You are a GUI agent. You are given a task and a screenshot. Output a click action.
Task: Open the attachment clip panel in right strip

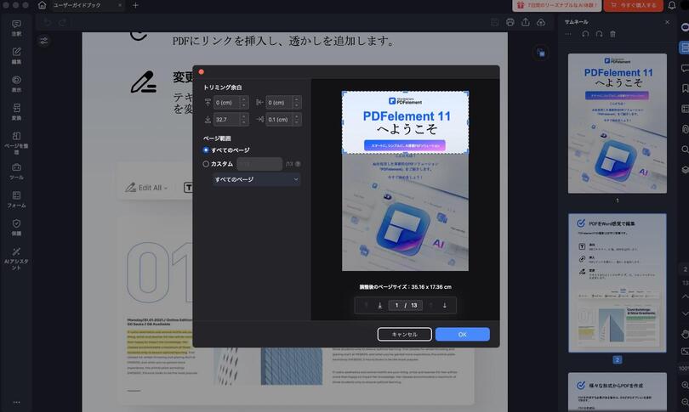pyautogui.click(x=685, y=128)
